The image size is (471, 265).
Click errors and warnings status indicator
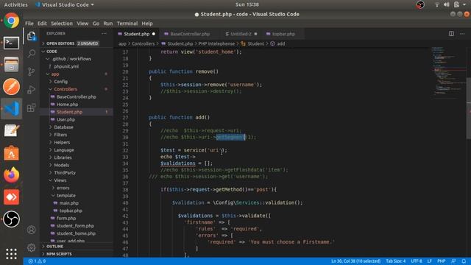click(x=37, y=261)
